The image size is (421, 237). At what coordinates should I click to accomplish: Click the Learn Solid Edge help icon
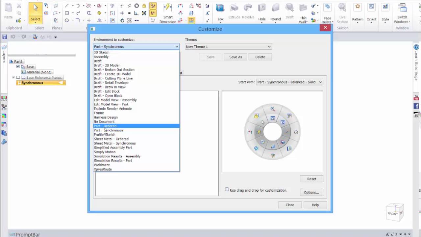coord(416,47)
